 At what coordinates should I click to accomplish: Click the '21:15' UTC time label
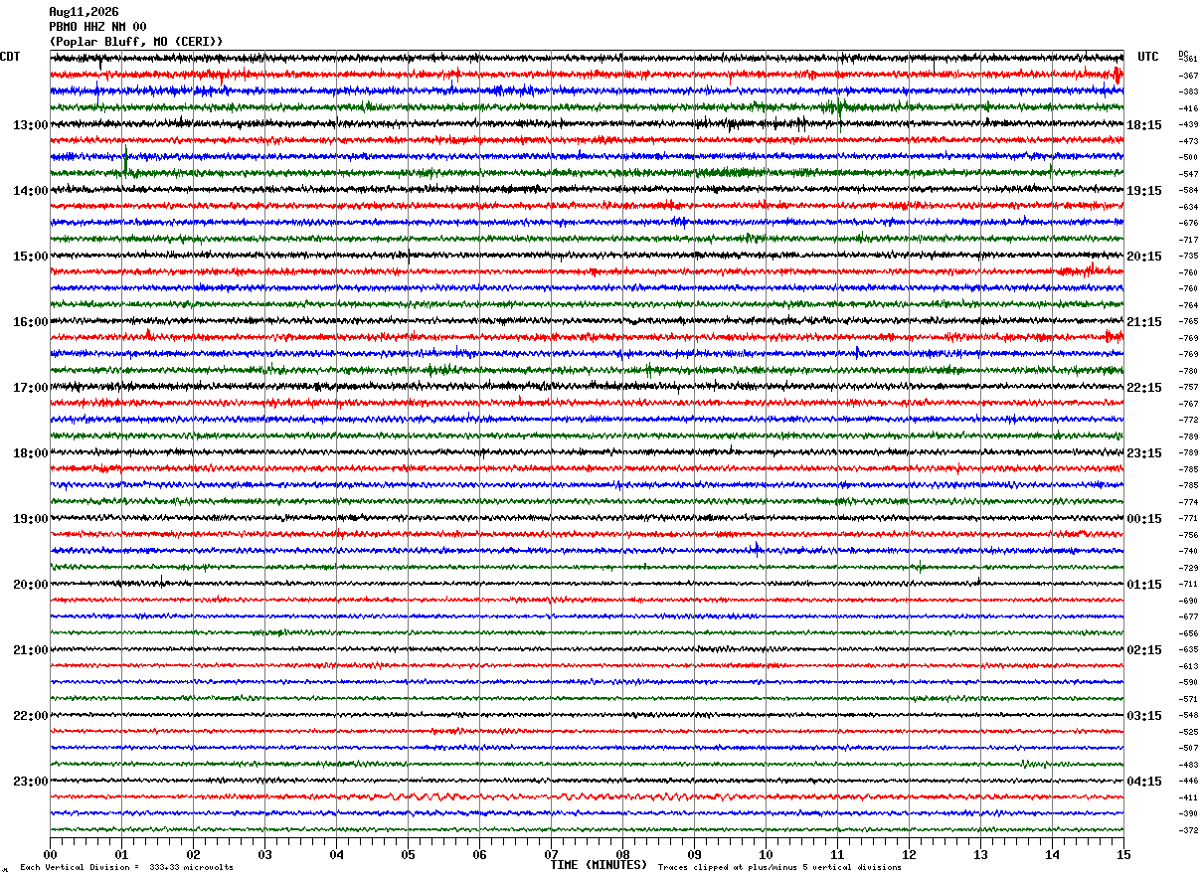coord(1144,322)
